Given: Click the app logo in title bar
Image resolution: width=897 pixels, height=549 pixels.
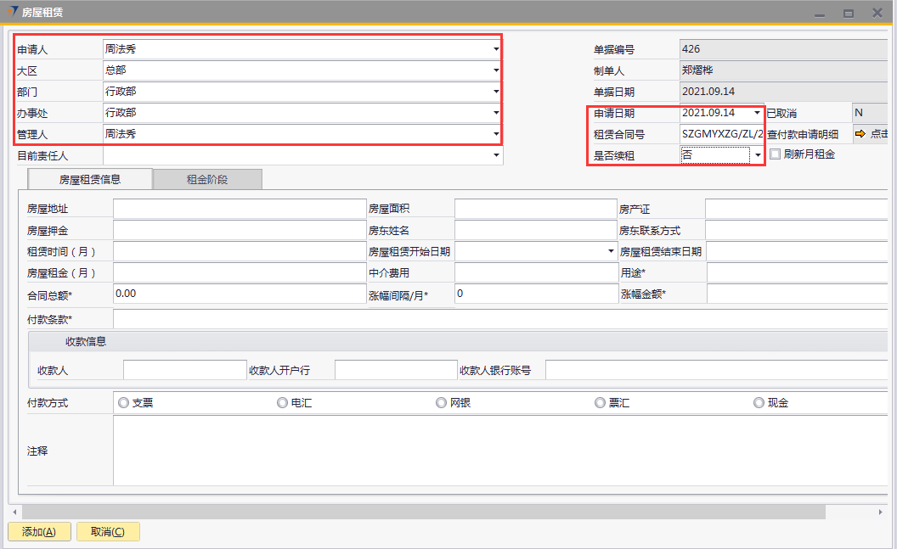Looking at the screenshot, I should (x=12, y=12).
